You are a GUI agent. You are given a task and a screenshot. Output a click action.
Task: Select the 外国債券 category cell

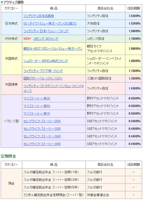click(x=11, y=85)
